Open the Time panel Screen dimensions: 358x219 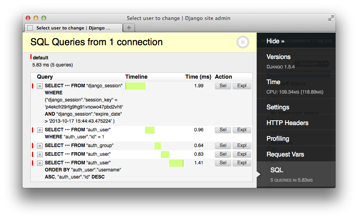pos(273,82)
